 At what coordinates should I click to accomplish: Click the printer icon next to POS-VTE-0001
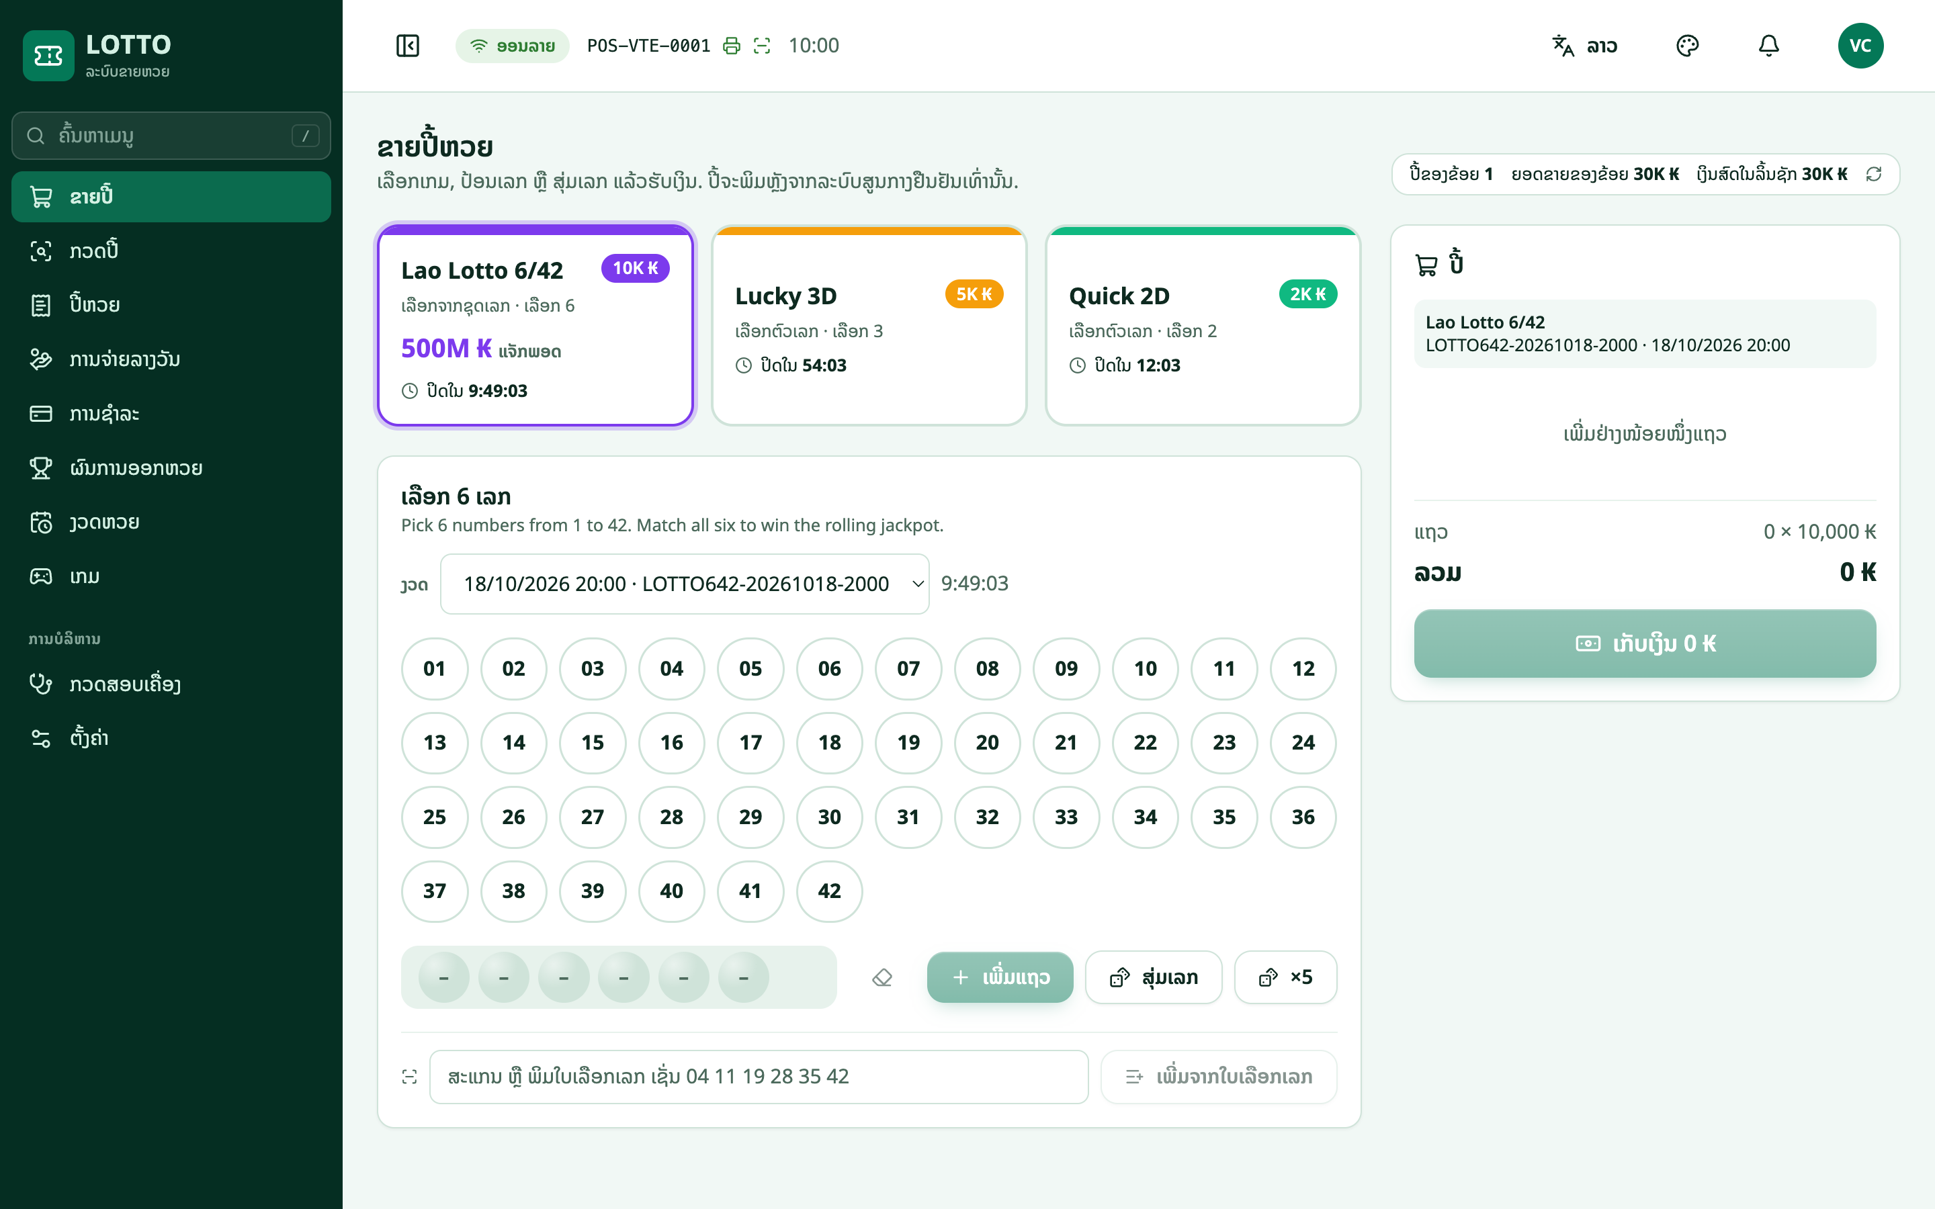pos(731,46)
